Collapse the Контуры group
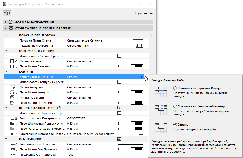This screenshot has height=158, width=243. tap(6, 72)
